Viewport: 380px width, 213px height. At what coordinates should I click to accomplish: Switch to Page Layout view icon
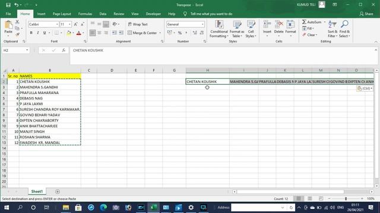coord(310,199)
